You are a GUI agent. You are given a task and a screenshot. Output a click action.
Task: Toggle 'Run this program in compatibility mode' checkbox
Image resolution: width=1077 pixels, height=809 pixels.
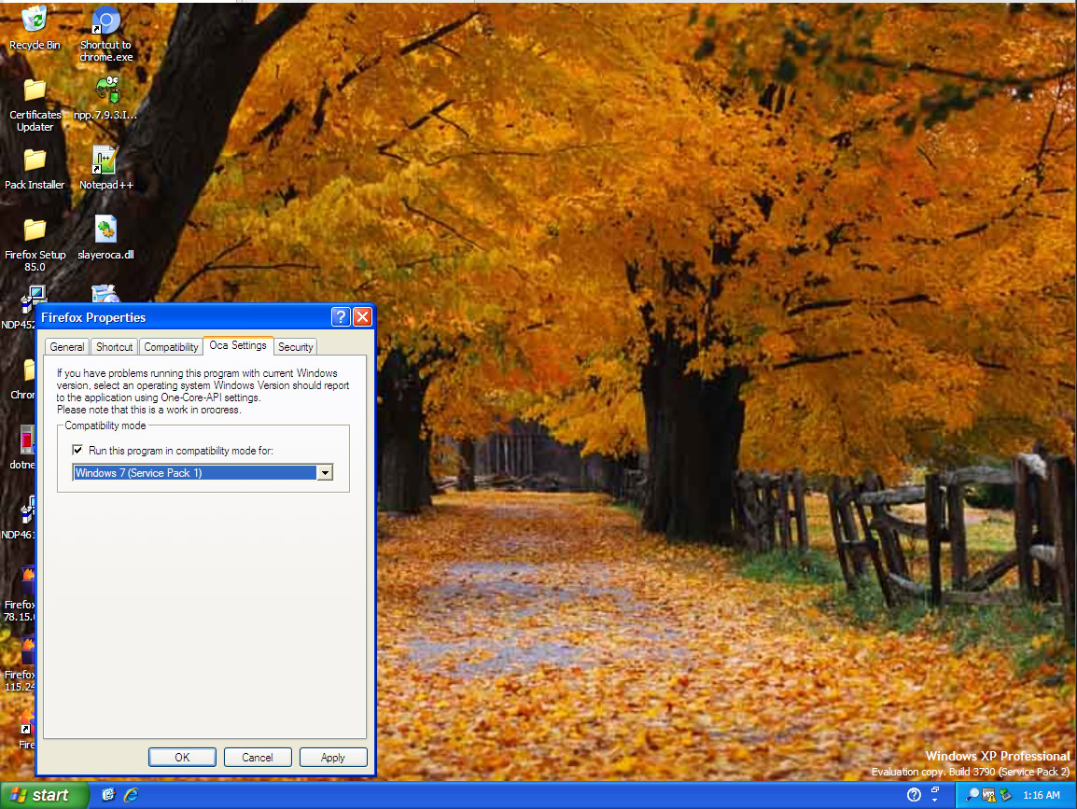(x=77, y=450)
